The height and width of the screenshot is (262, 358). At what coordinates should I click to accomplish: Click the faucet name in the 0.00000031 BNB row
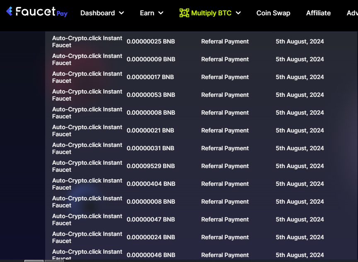(87, 148)
